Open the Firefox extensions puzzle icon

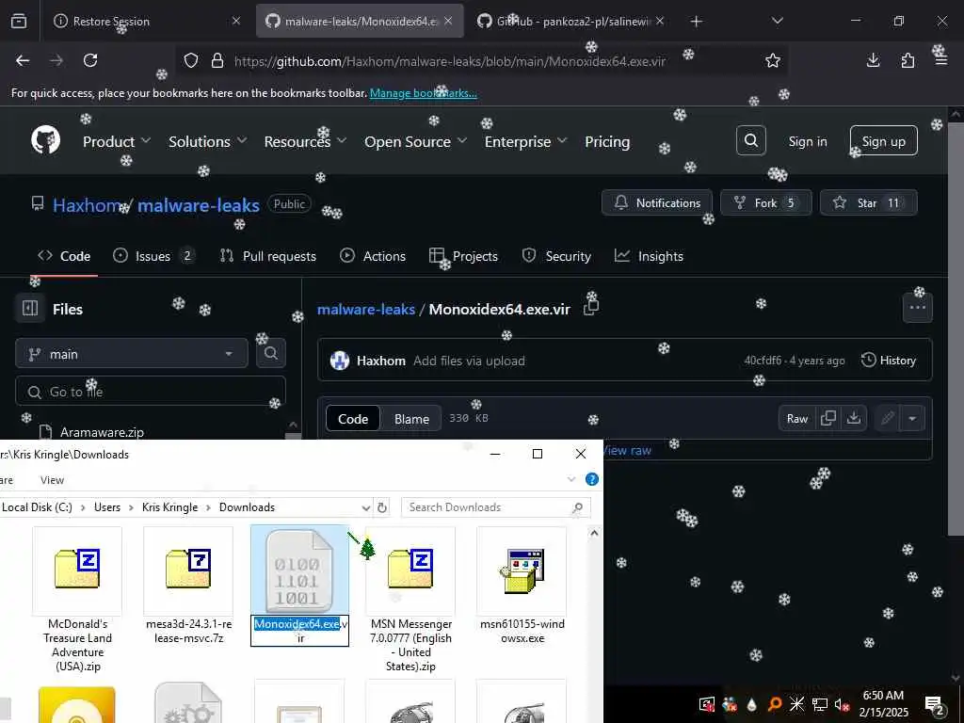click(908, 60)
